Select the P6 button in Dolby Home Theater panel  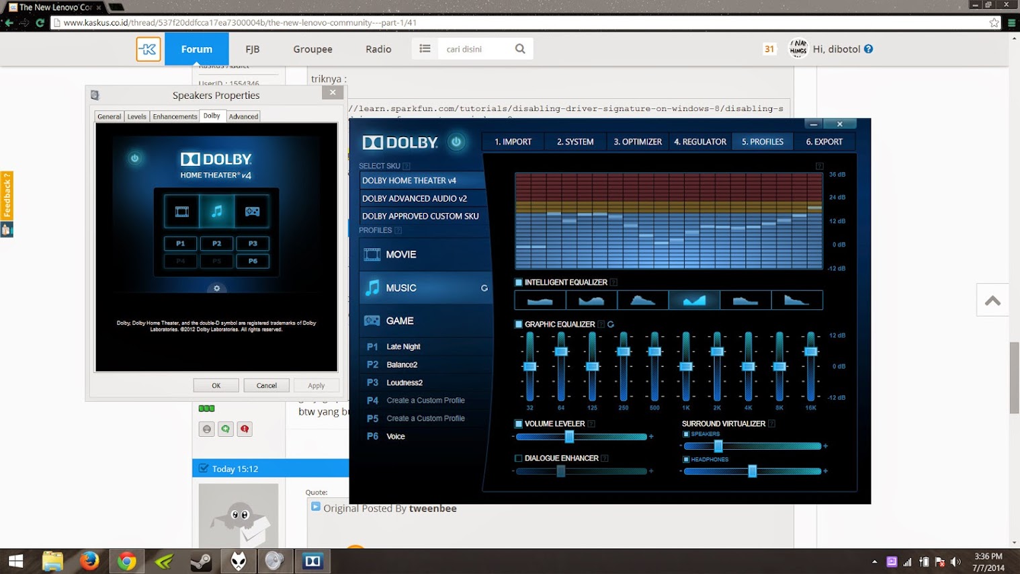click(253, 261)
